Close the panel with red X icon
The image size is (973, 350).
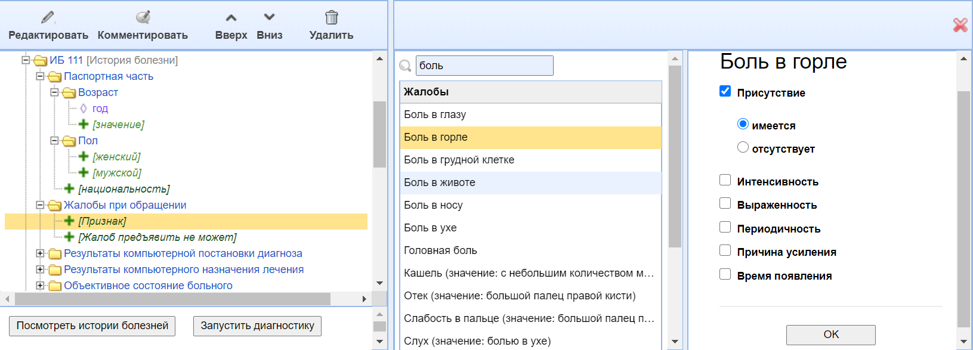[960, 25]
